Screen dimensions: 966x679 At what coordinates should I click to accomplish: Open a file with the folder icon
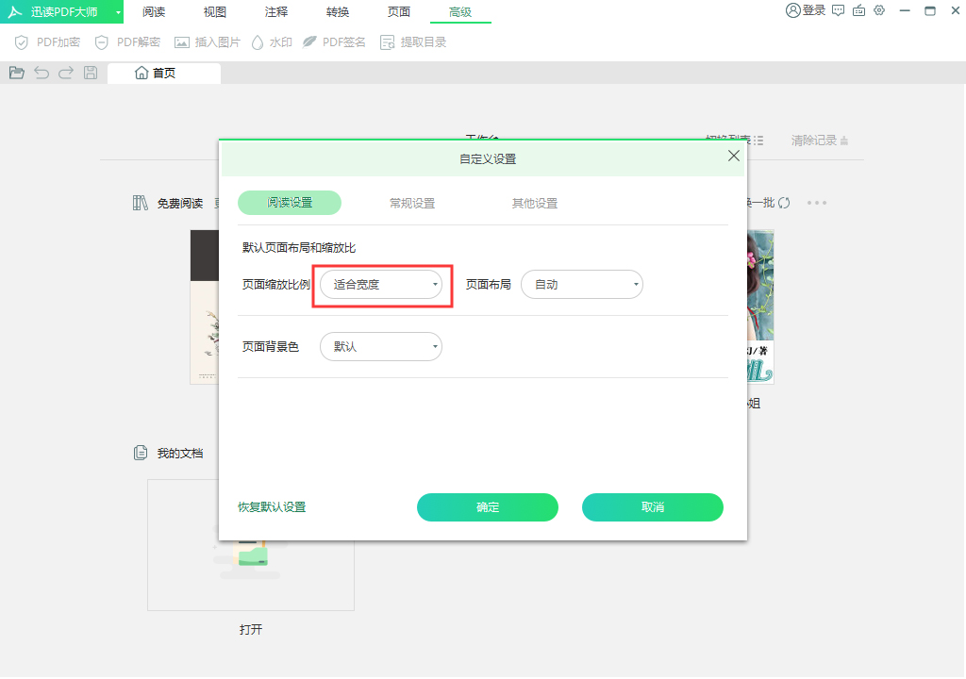pos(16,73)
